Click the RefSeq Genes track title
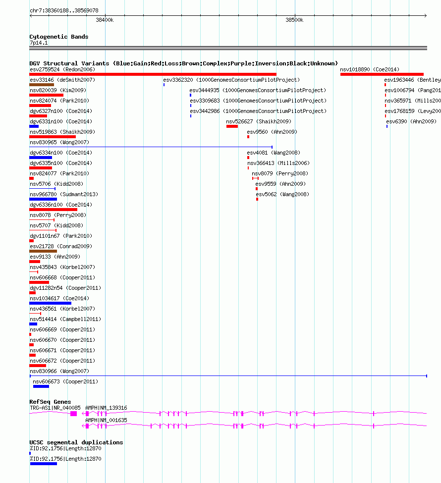This screenshot has height=483, width=441. (50, 402)
